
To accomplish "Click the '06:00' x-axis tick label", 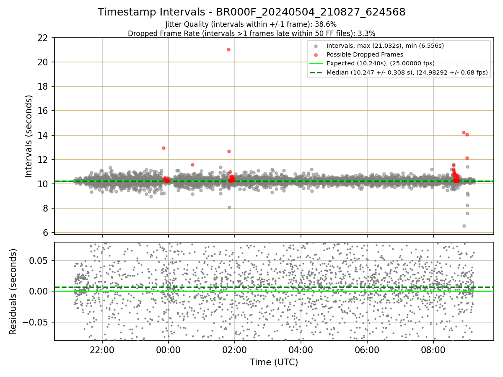I will 367,350.
